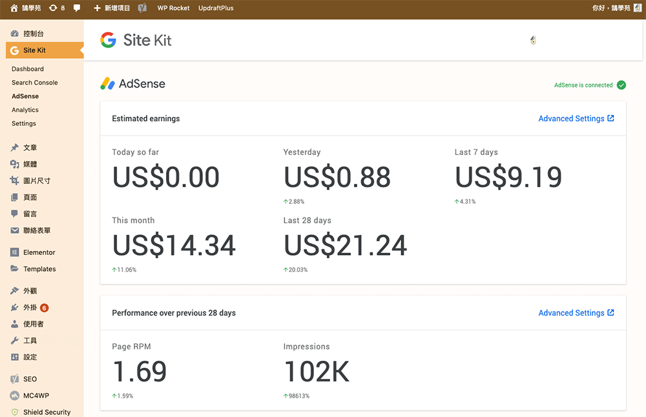The height and width of the screenshot is (417, 646).
Task: Click the 11.06% change under This month
Action: 124,270
